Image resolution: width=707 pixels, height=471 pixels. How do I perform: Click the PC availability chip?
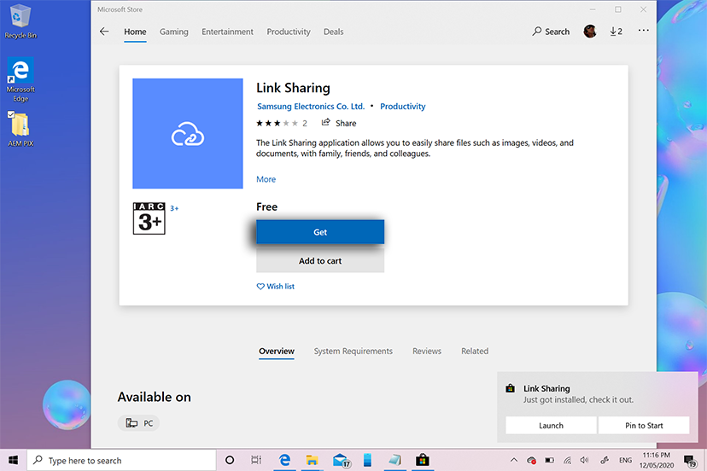pos(139,423)
